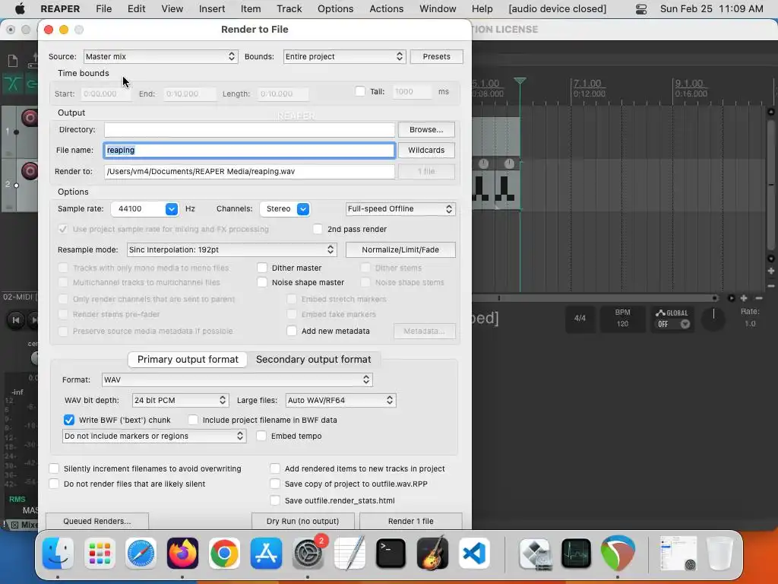Enable Add new metadata checkbox
The image size is (778, 584).
click(292, 331)
